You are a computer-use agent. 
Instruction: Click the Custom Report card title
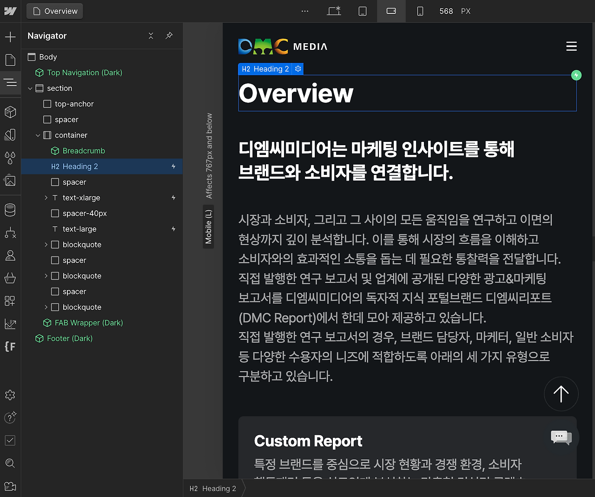pyautogui.click(x=308, y=441)
